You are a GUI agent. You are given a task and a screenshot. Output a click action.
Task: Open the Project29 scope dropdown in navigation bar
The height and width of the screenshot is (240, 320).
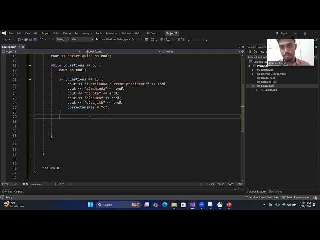[41, 52]
